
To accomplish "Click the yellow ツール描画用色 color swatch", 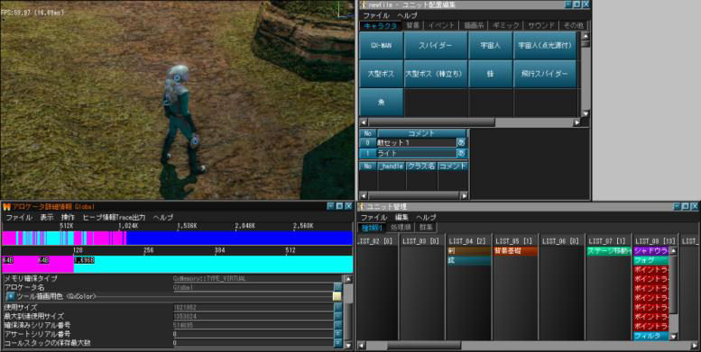I will point(337,296).
